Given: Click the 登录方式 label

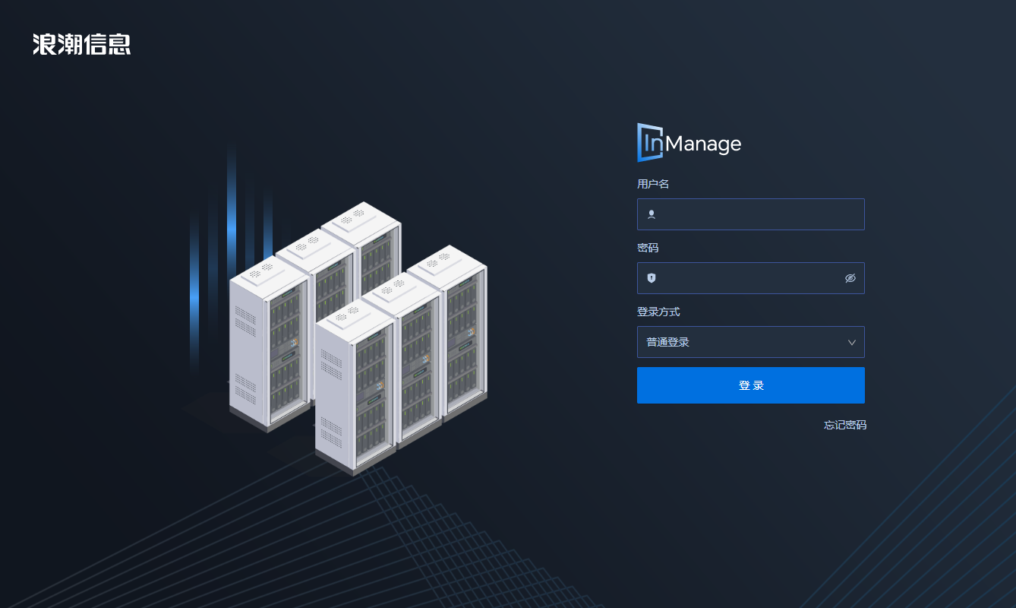Looking at the screenshot, I should [x=658, y=312].
